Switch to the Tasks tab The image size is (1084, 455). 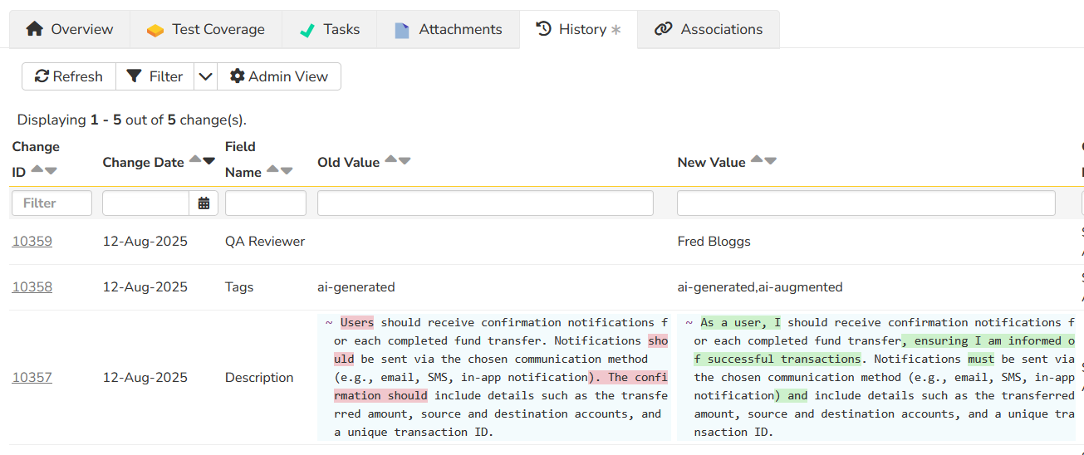329,30
